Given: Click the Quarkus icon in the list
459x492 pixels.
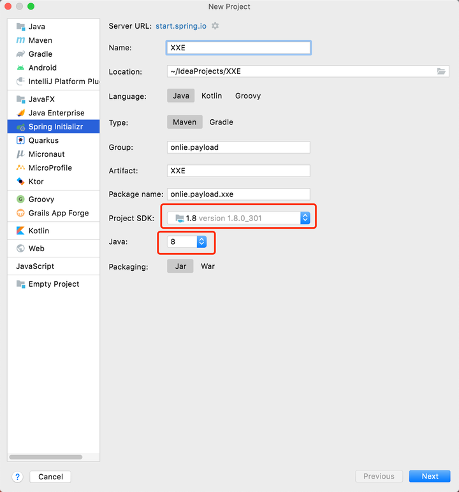Looking at the screenshot, I should pyautogui.click(x=21, y=140).
